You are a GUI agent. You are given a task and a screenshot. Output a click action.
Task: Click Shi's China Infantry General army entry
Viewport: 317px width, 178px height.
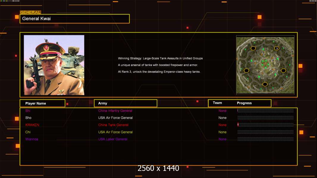115,111
